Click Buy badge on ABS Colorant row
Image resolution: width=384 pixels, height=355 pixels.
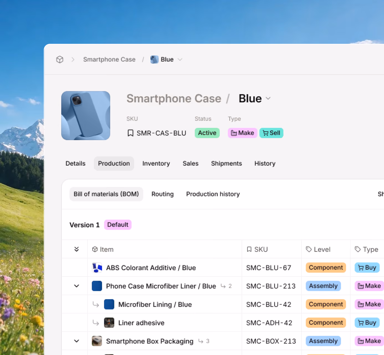[367, 268]
